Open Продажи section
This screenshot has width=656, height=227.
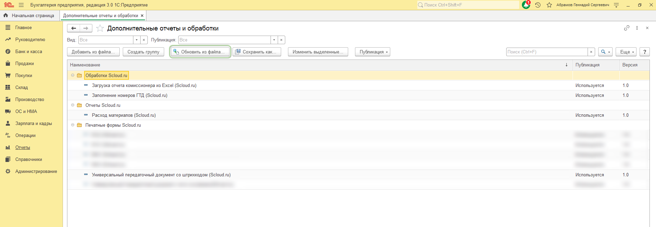coord(31,64)
